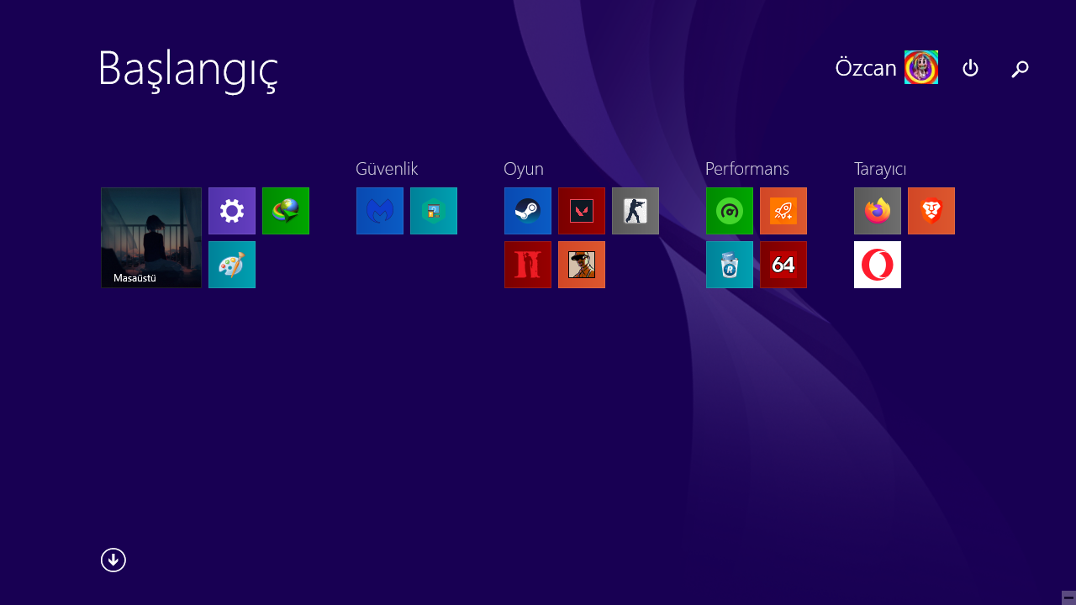The height and width of the screenshot is (605, 1076).
Task: Zoom out tiles with the minus button
Action: [x=1068, y=597]
